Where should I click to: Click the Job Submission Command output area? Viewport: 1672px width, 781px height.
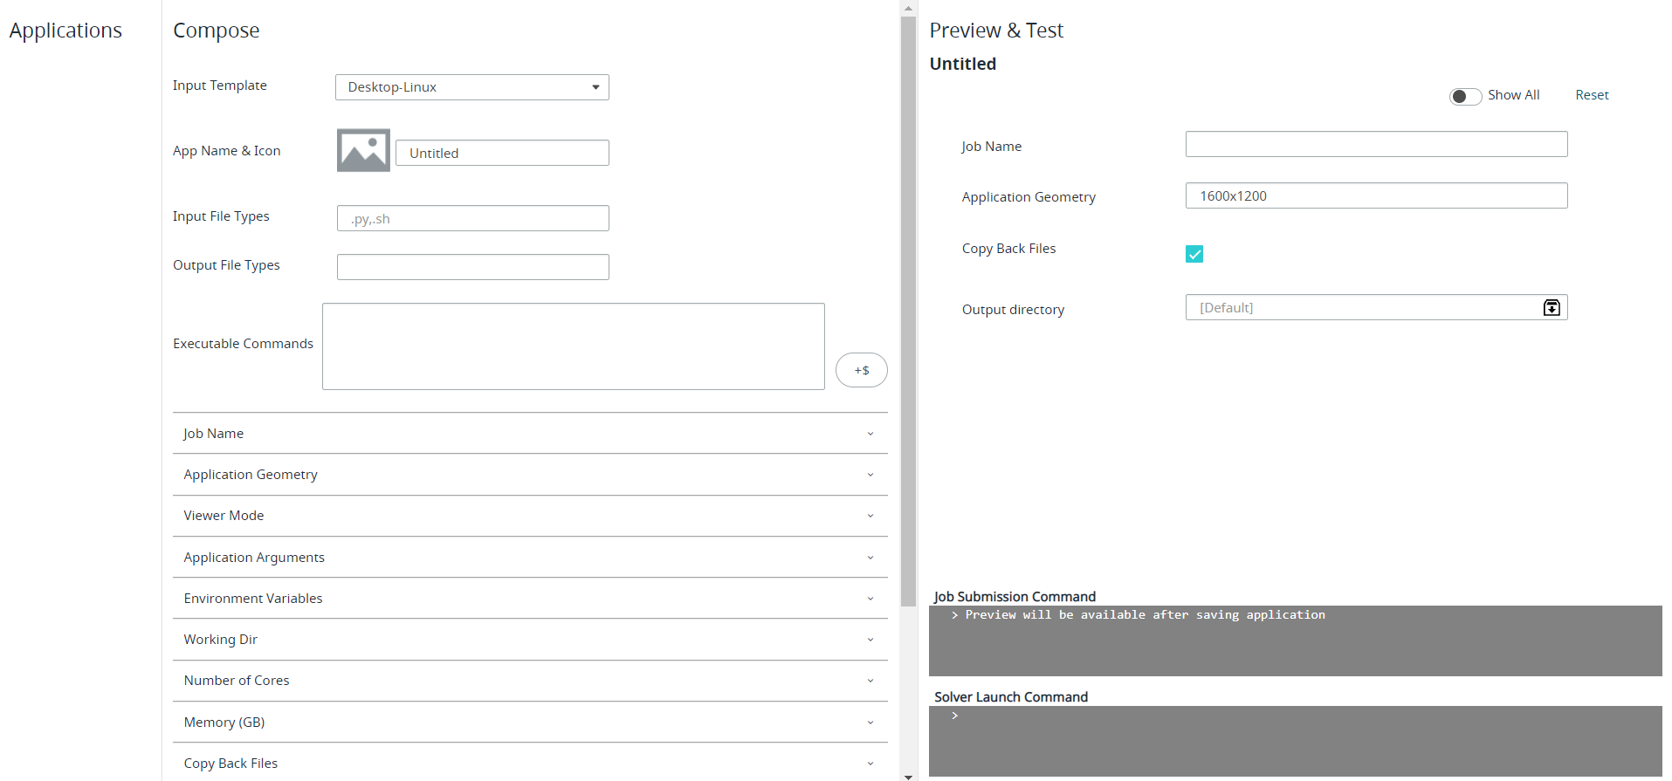click(1295, 641)
